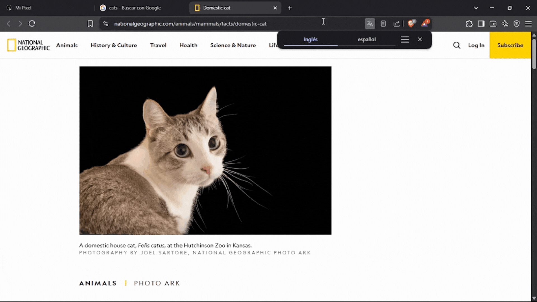Screen dimensions: 537x302
Task: Open the Leo AI sparkle icon
Action: [x=505, y=24]
